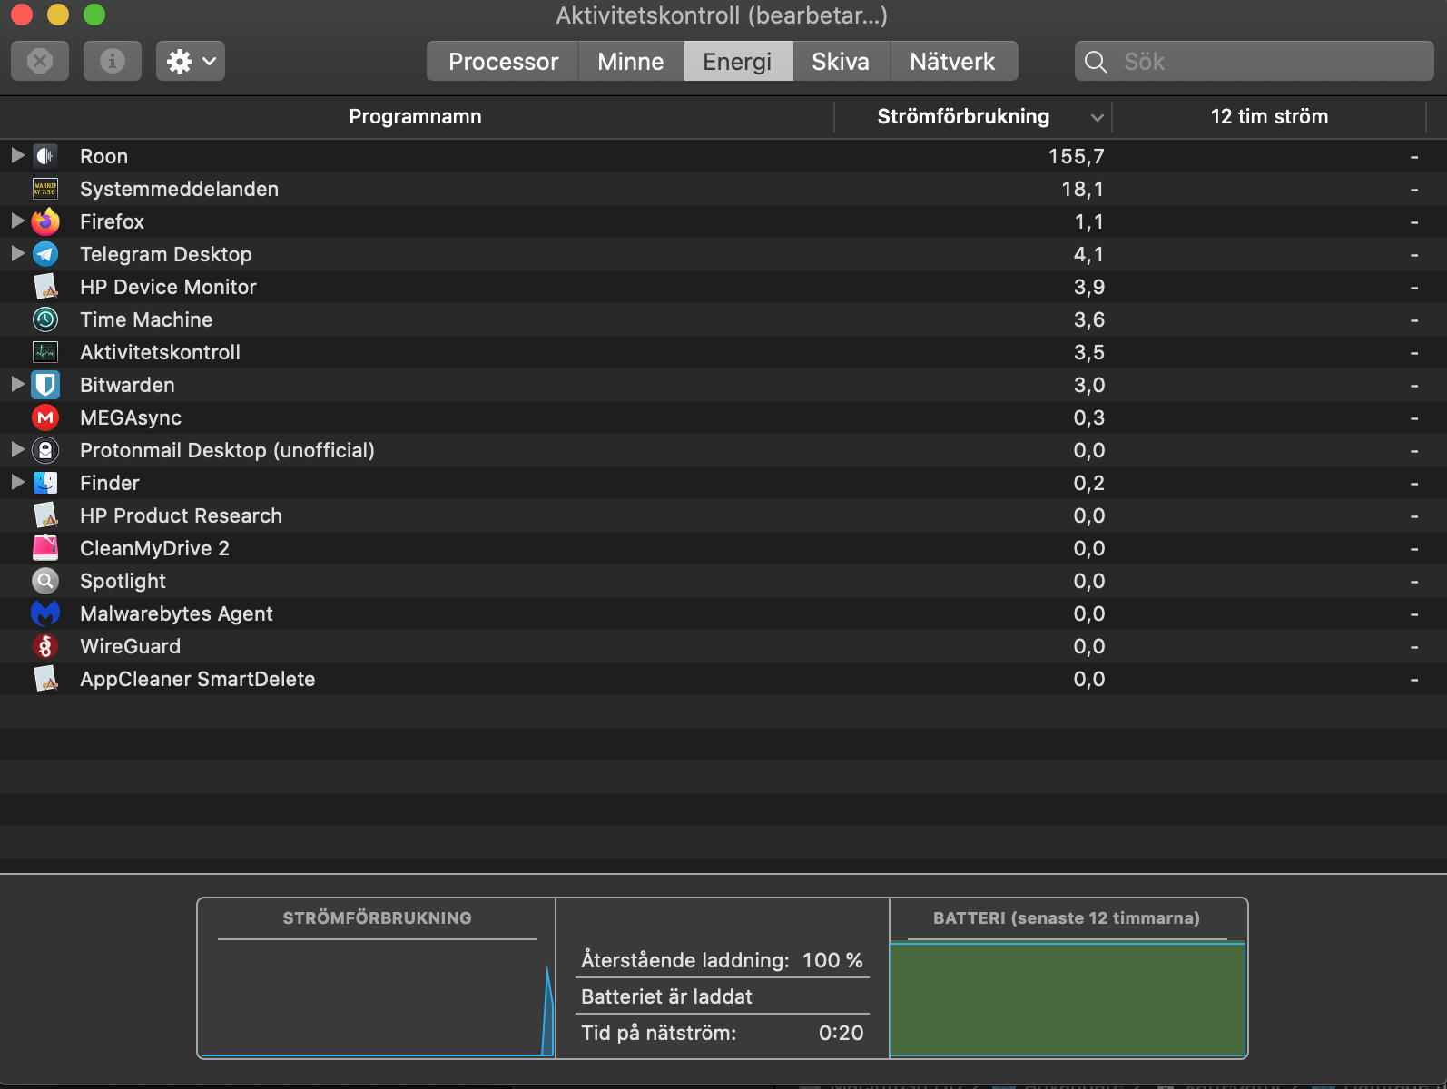Click the AppCleaner SmartDelete icon
Image resolution: width=1447 pixels, height=1089 pixels.
(x=45, y=679)
